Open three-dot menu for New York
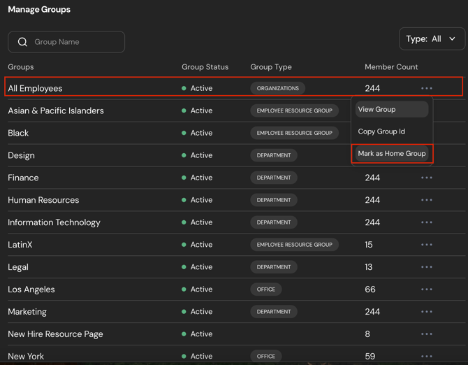 point(427,356)
